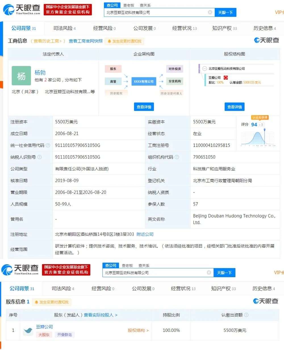
Task: Click help icon beside 统一社会信用代码
Action: [48, 145]
